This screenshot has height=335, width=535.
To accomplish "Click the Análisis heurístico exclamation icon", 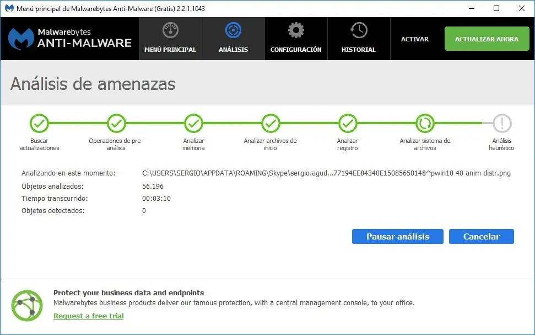I will tap(502, 124).
